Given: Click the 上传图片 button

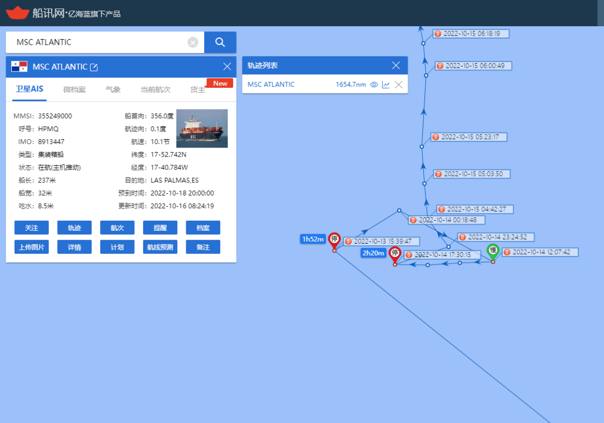Looking at the screenshot, I should tap(31, 247).
